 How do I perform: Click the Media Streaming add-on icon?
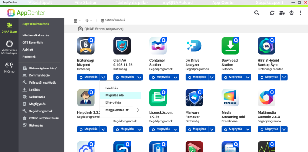[230, 98]
